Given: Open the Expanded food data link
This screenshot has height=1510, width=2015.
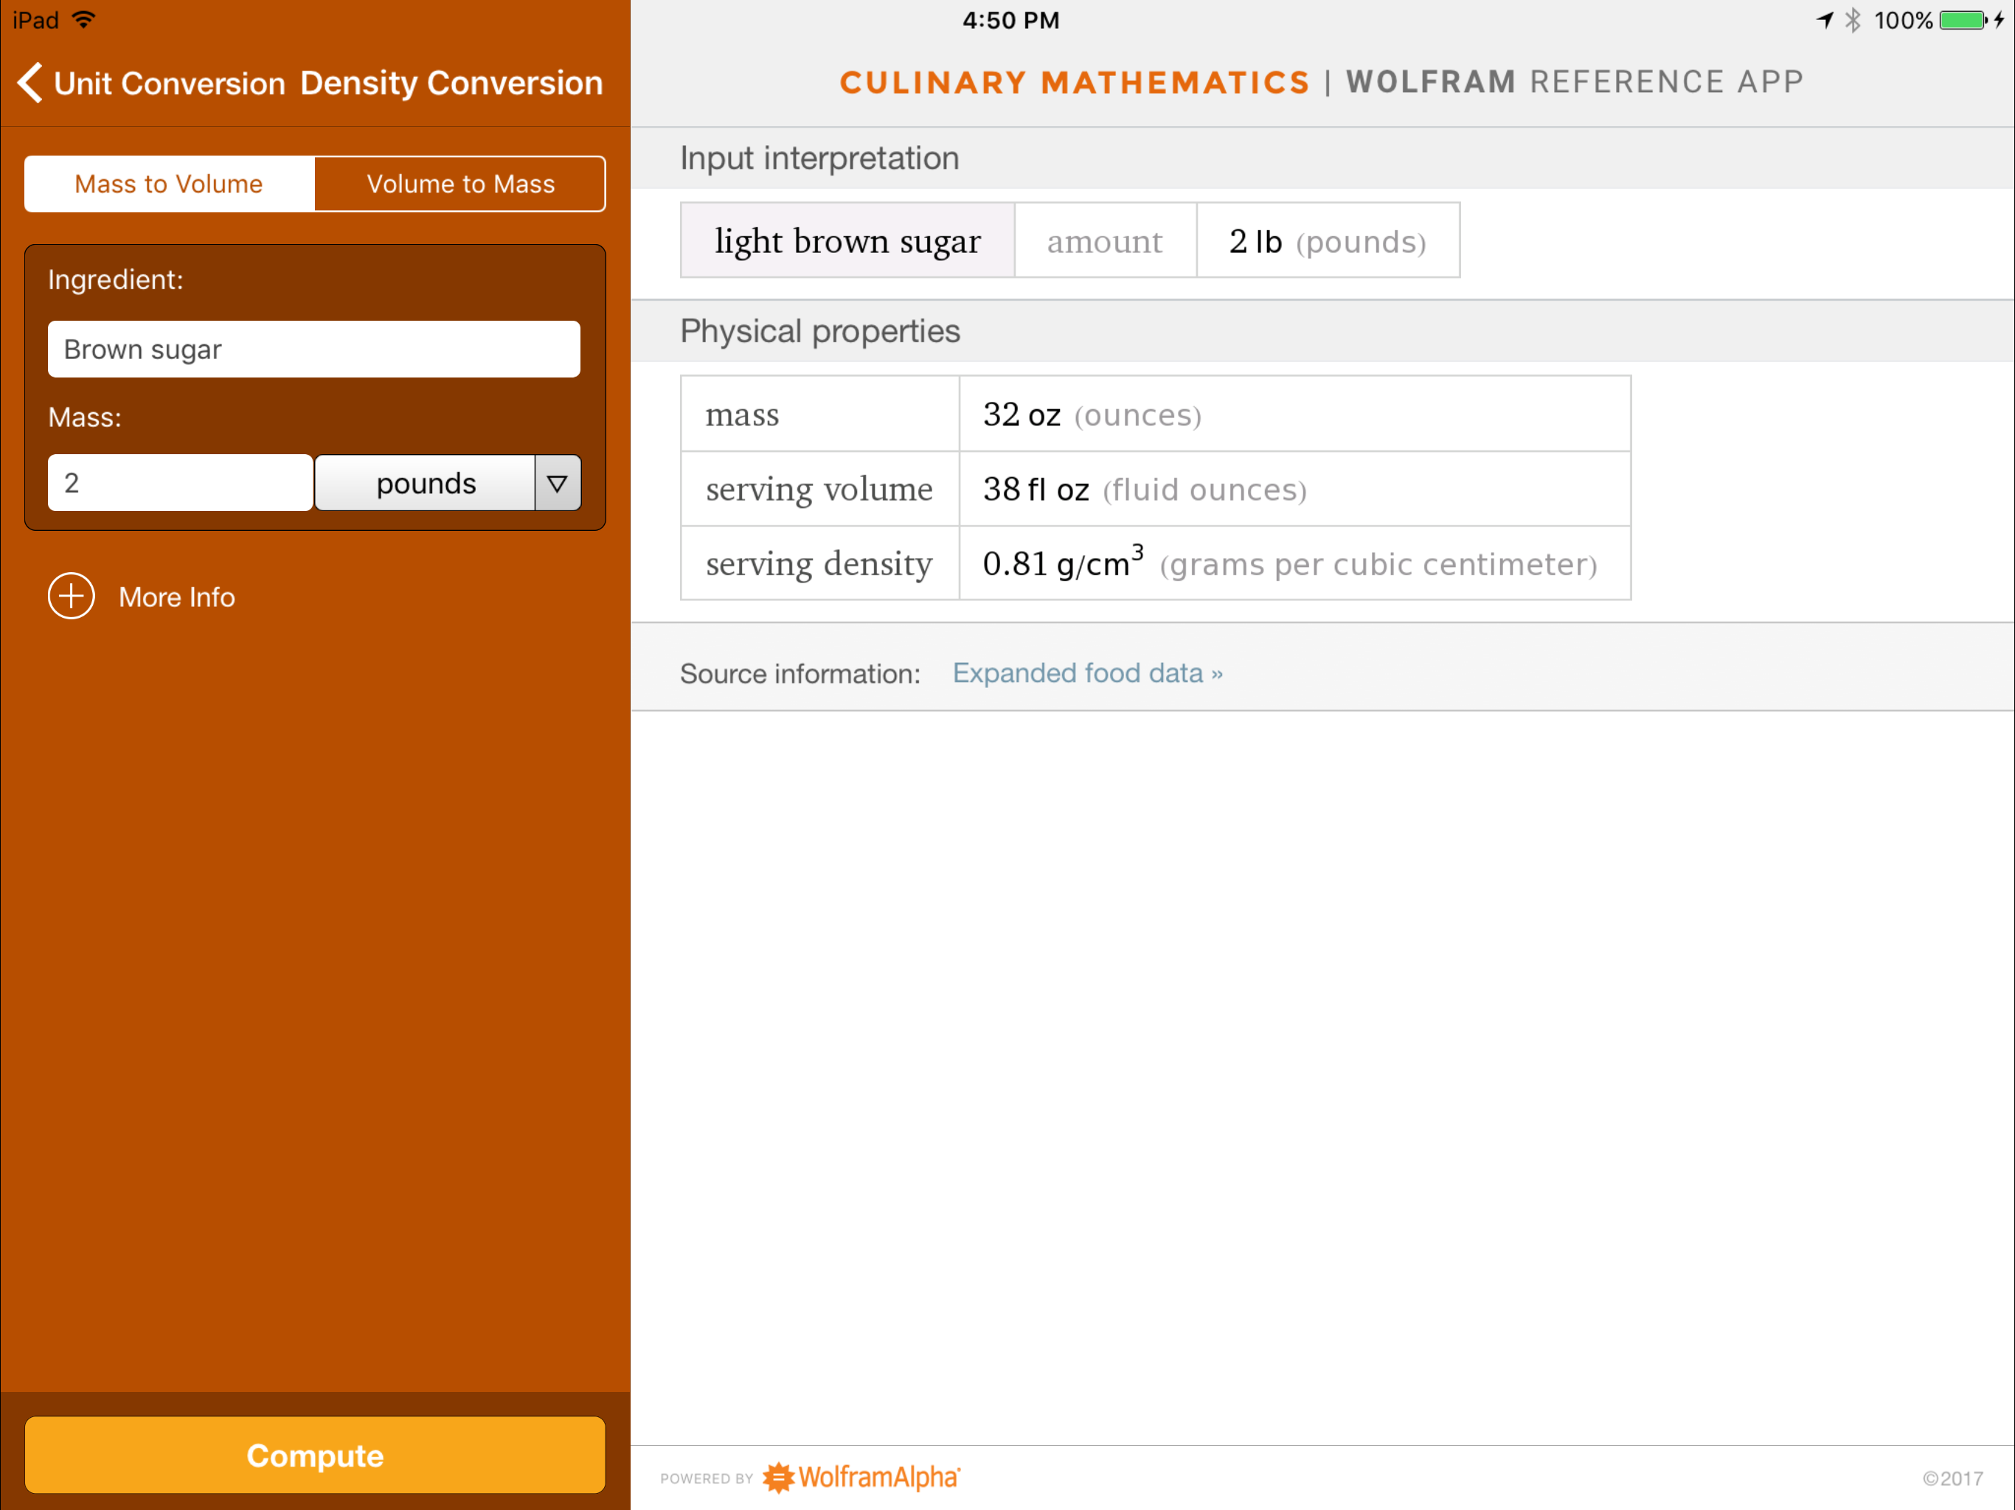Looking at the screenshot, I should [x=1086, y=673].
